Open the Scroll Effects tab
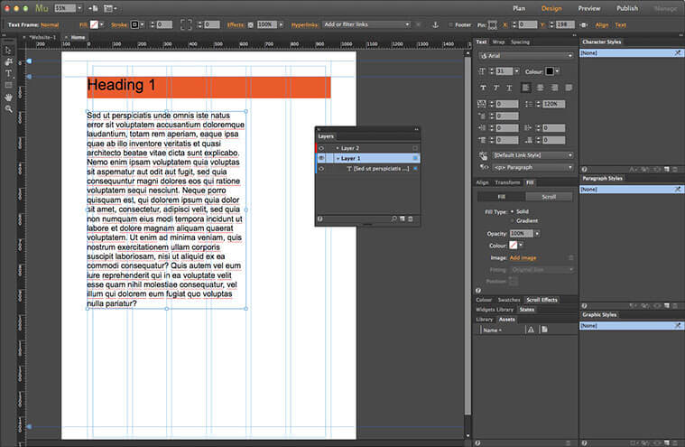 click(542, 299)
